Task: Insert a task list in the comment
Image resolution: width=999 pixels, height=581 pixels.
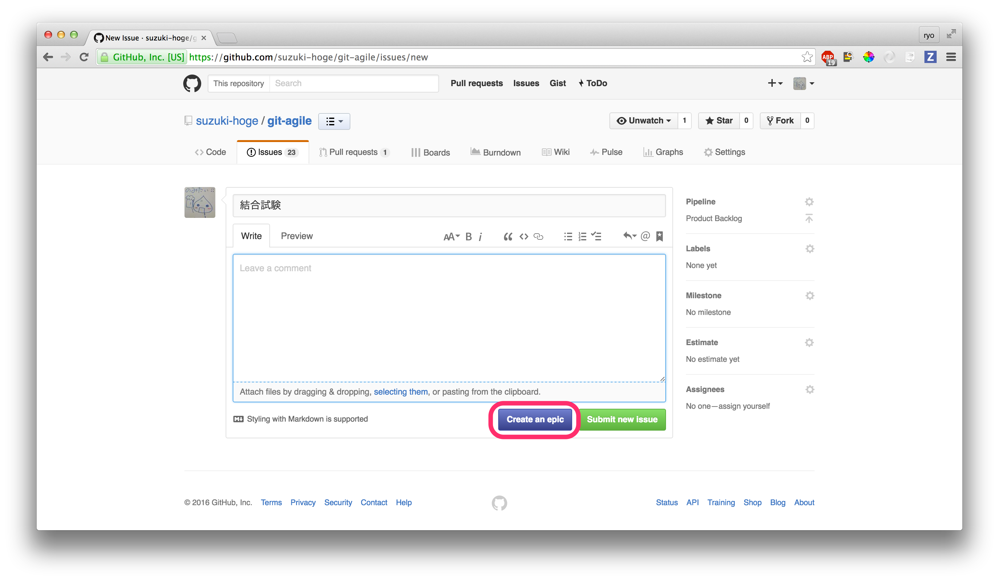Action: click(597, 236)
